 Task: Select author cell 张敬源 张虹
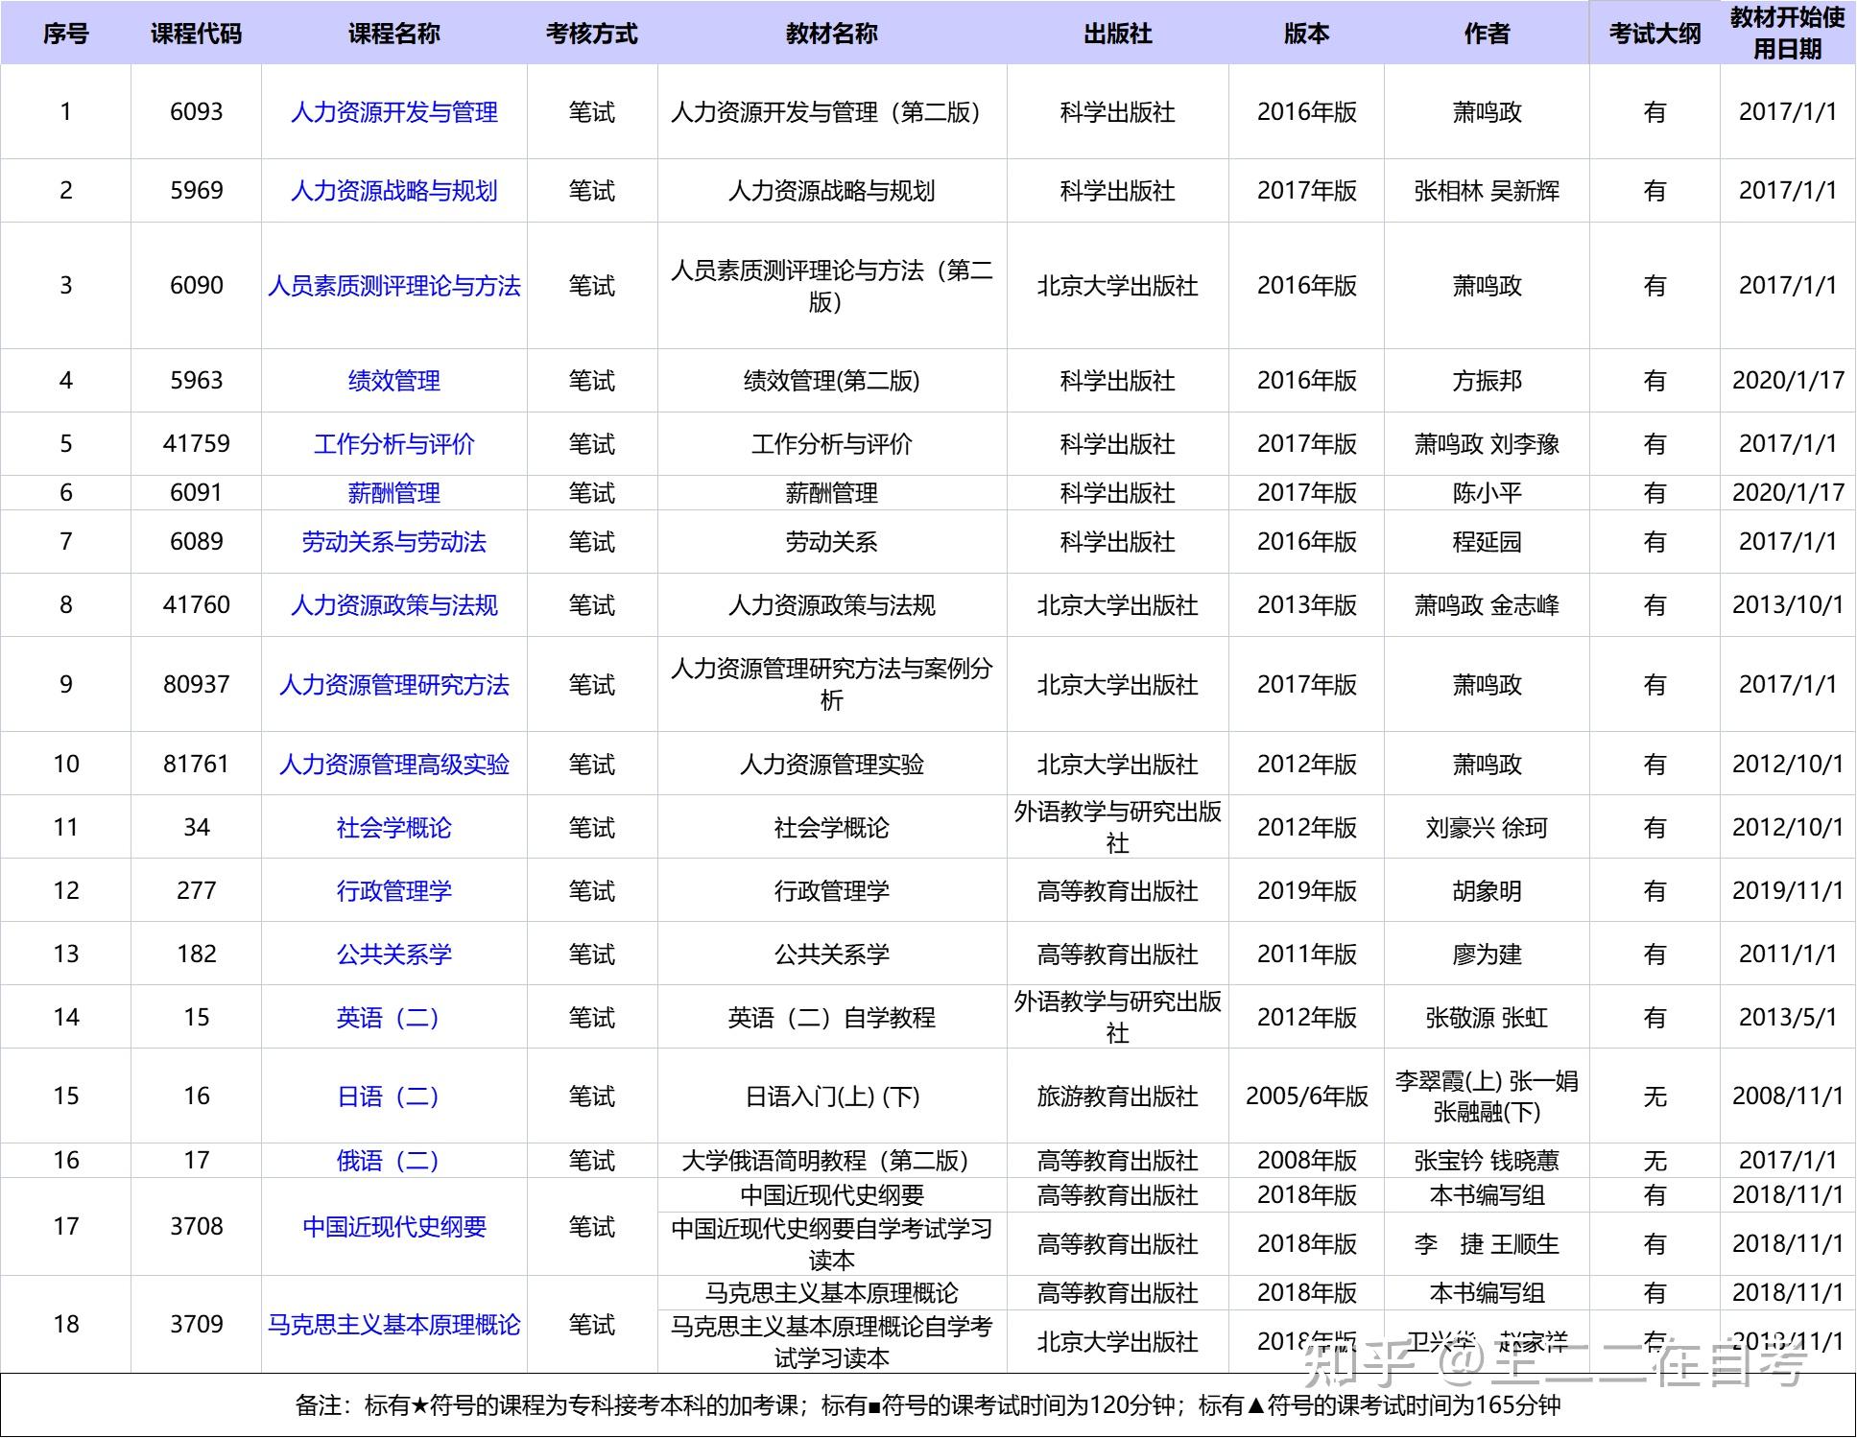[1487, 1018]
